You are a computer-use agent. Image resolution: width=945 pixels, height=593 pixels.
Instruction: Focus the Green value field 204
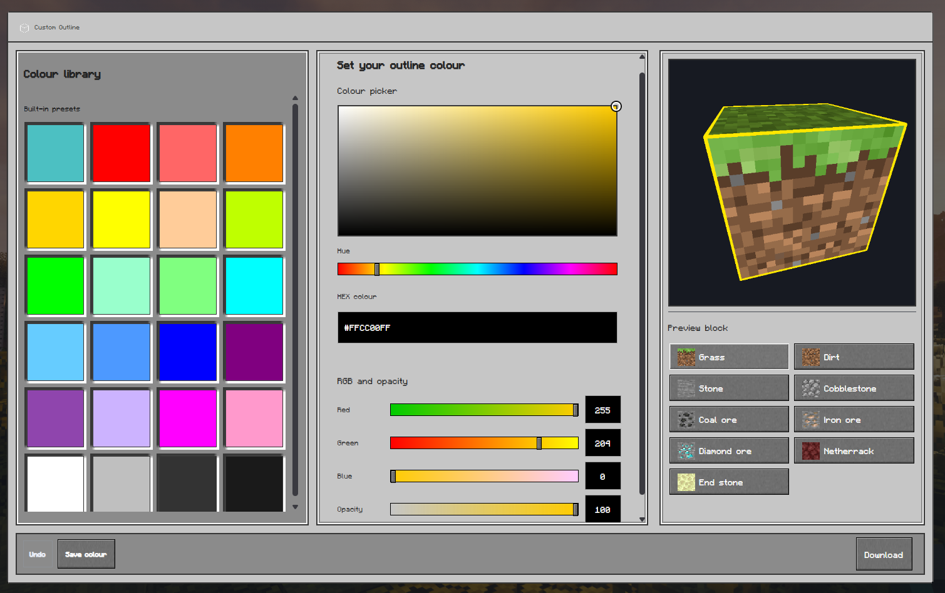click(x=602, y=443)
